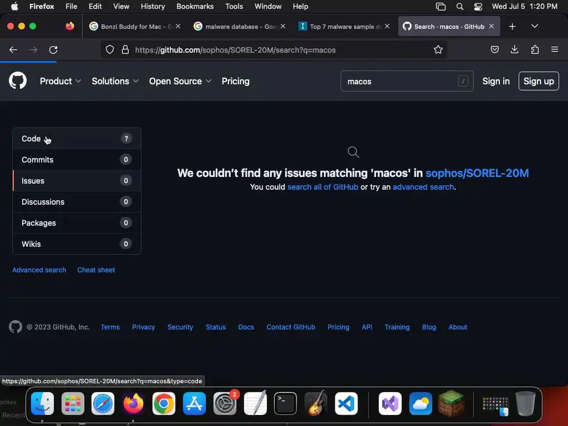The width and height of the screenshot is (568, 426).
Task: Open Launchpad from the Dock
Action: coord(73,404)
